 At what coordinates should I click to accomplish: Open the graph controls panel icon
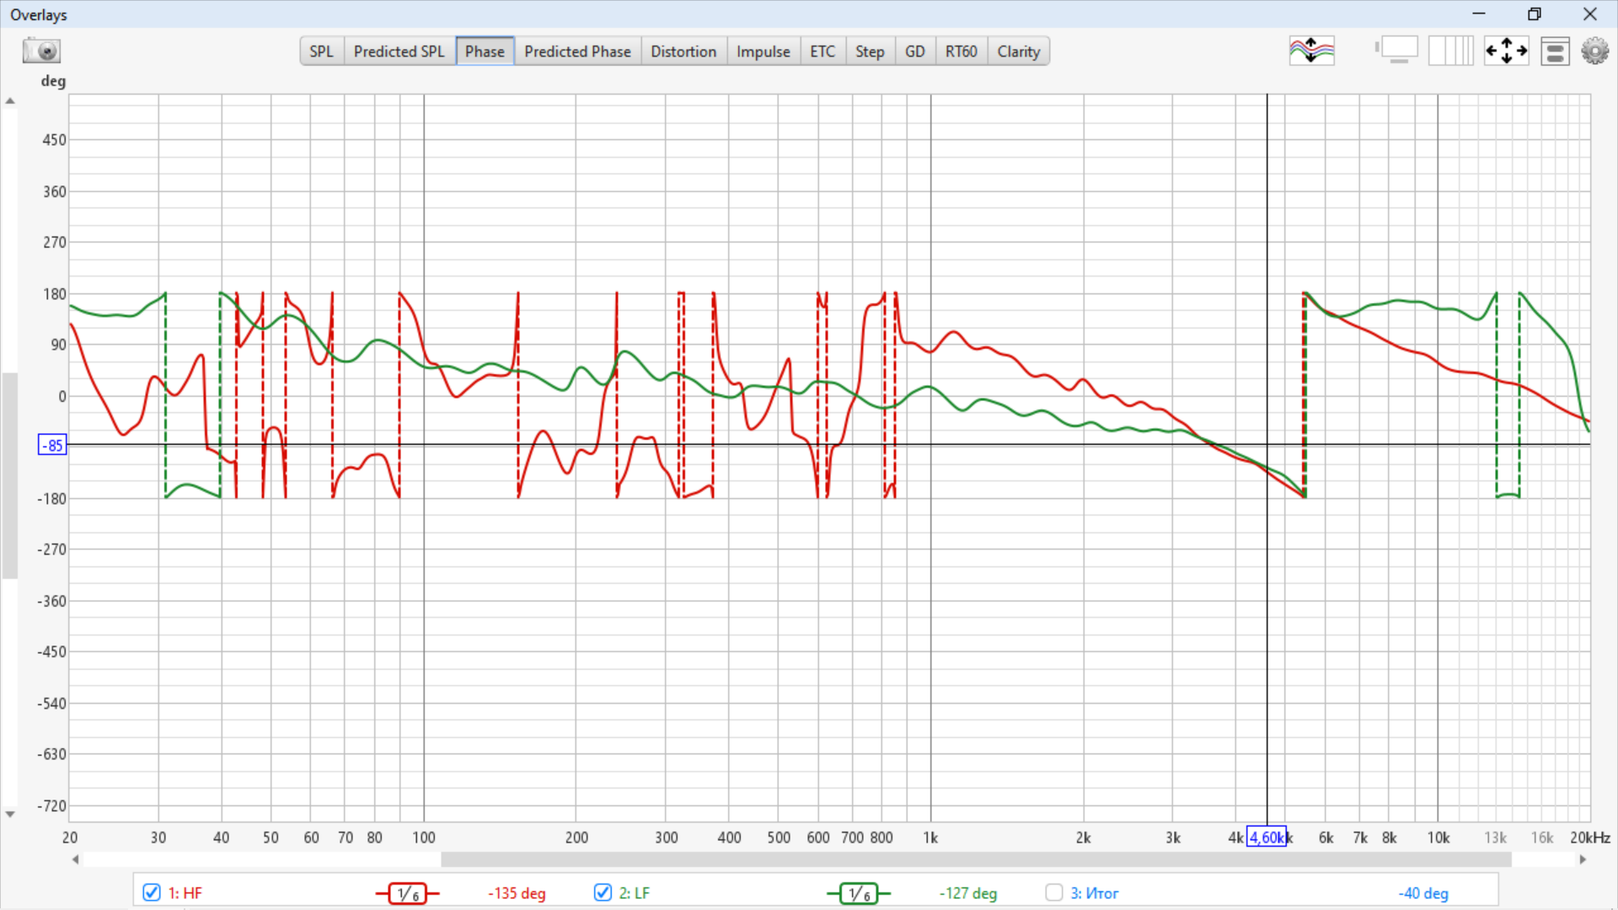[x=1555, y=51]
